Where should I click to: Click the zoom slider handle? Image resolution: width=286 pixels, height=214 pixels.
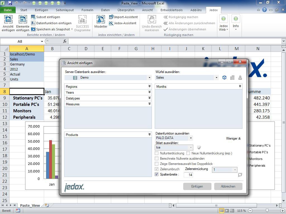(x=267, y=211)
